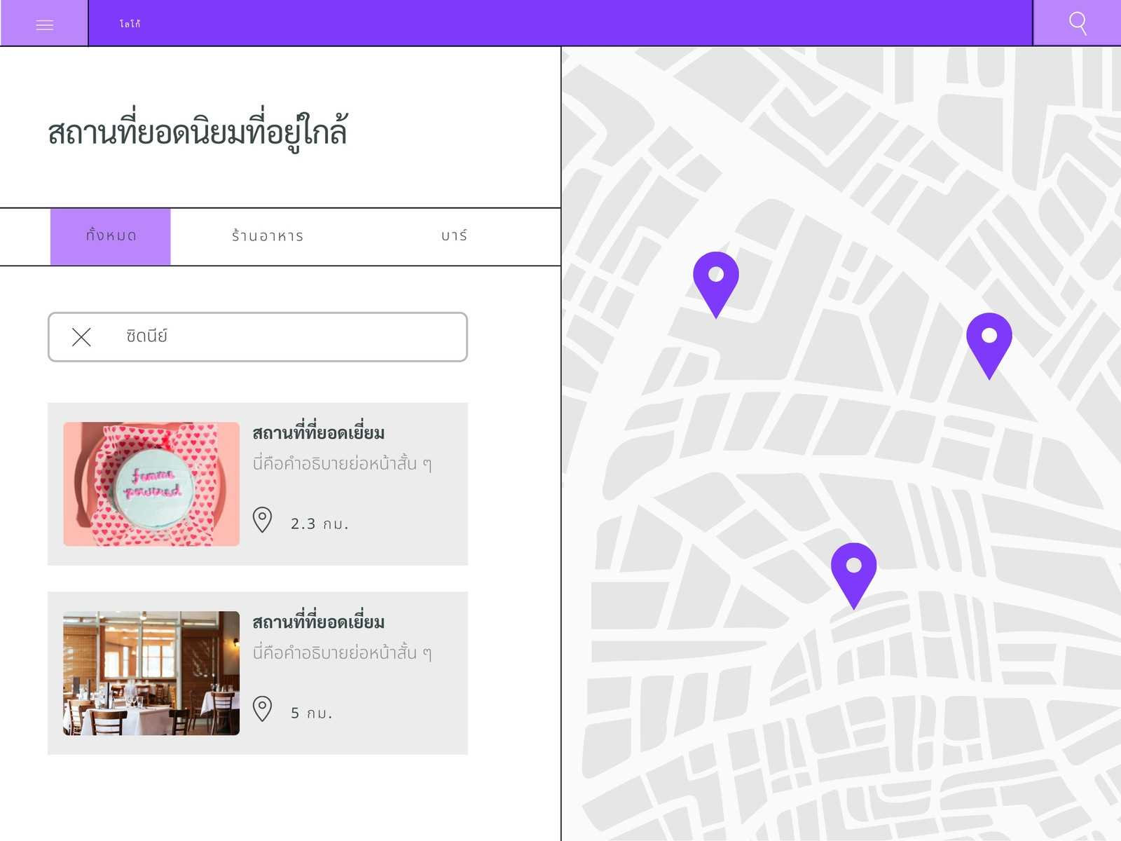This screenshot has height=841, width=1121.
Task: Click the 5 กม. distance text
Action: click(x=311, y=713)
